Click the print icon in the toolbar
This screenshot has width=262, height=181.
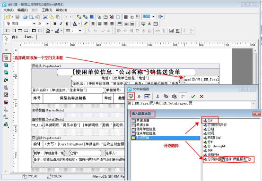pos(25,16)
